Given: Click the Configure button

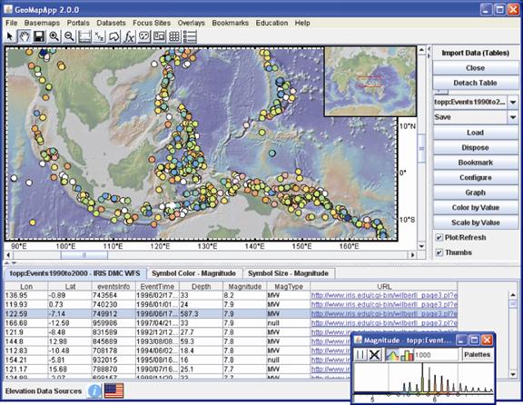Looking at the screenshot, I should 475,177.
